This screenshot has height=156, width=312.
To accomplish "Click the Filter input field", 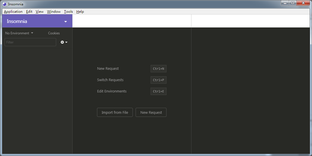I will [30, 42].
